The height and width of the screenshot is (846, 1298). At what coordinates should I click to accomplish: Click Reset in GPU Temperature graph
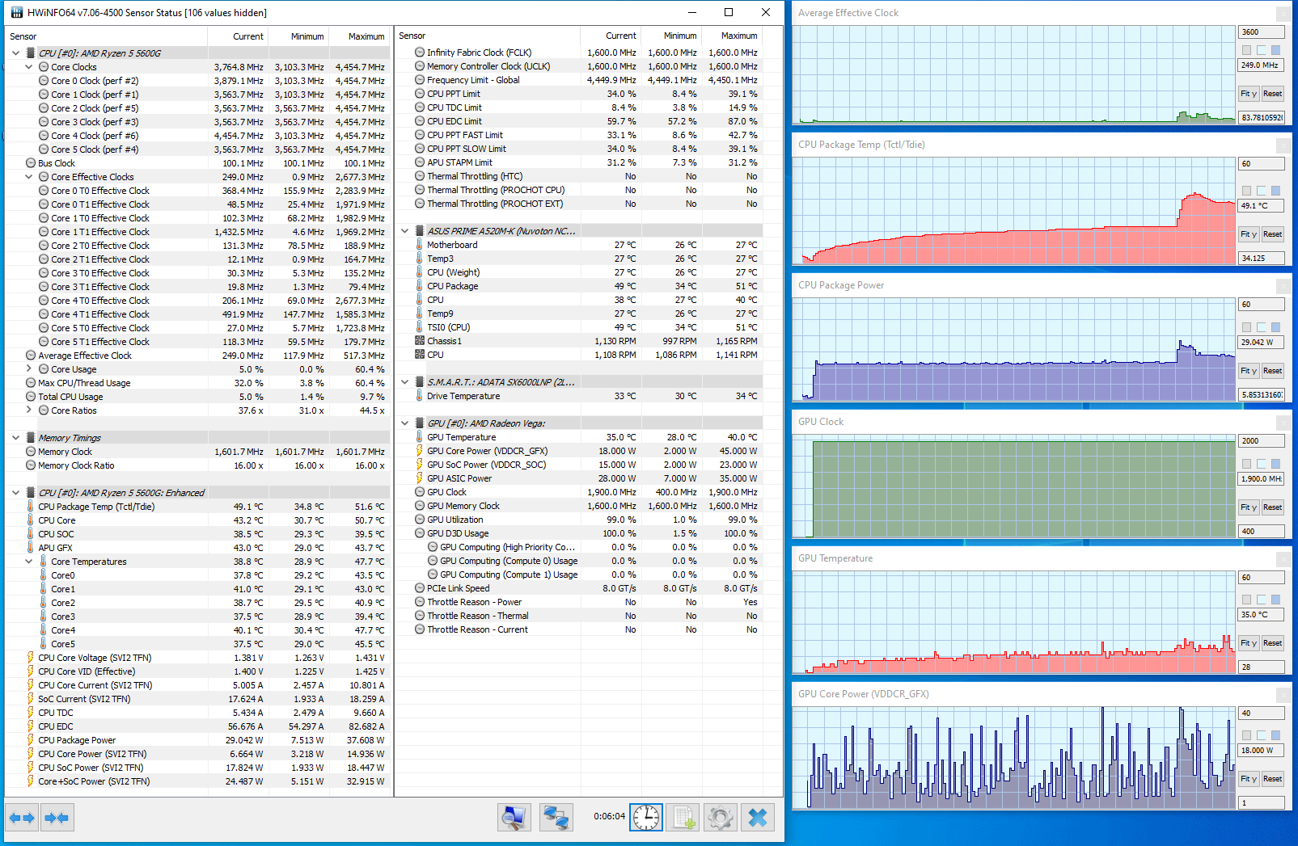pyautogui.click(x=1273, y=643)
